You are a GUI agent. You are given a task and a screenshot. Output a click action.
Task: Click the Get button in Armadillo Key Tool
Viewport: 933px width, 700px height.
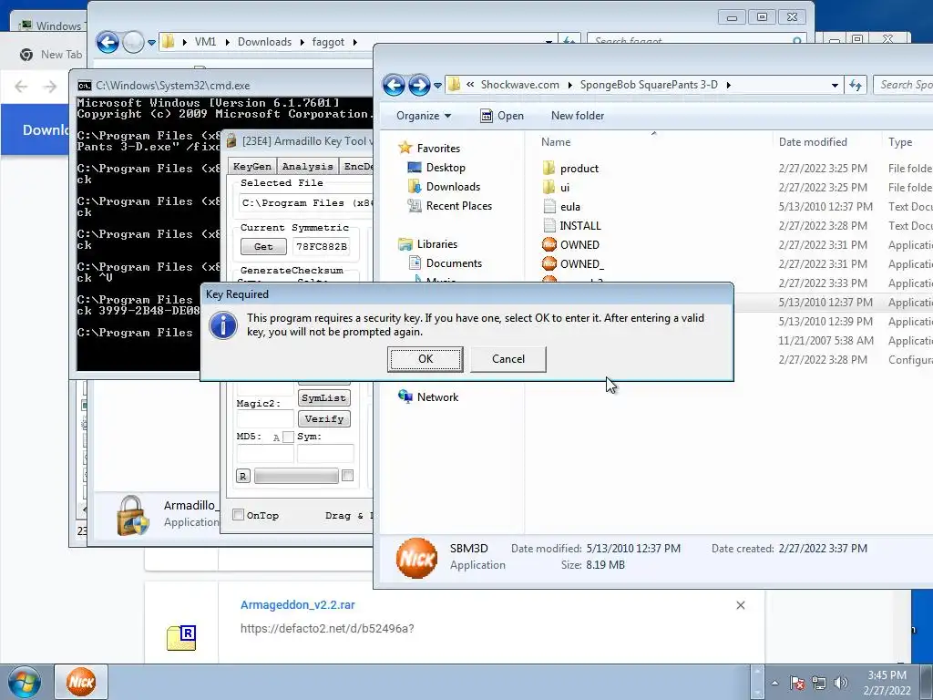[x=263, y=246]
